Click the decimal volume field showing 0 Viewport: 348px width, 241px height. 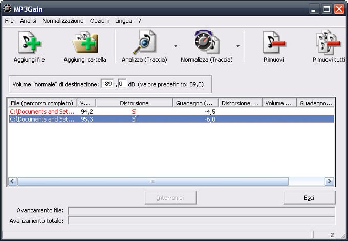[122, 84]
